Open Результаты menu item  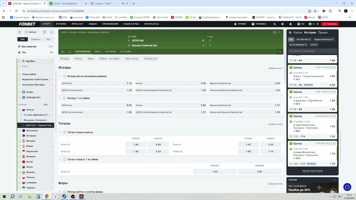click(x=152, y=24)
